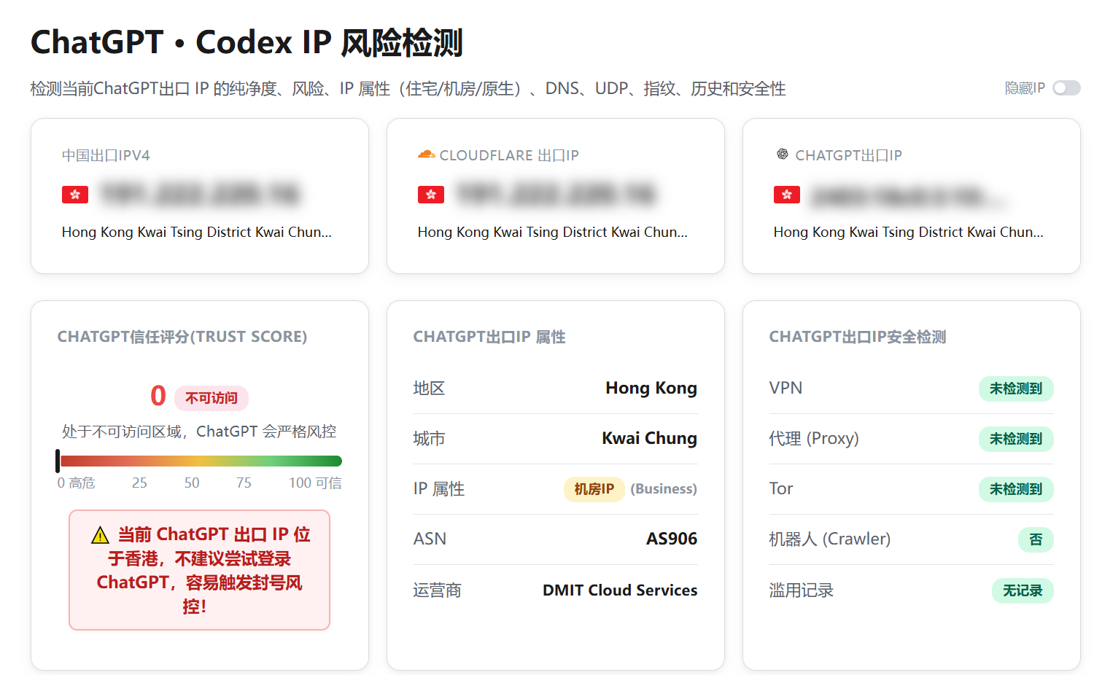
Task: Click the ChatGPT · Codex IP 风险检测 heading
Action: click(x=247, y=42)
